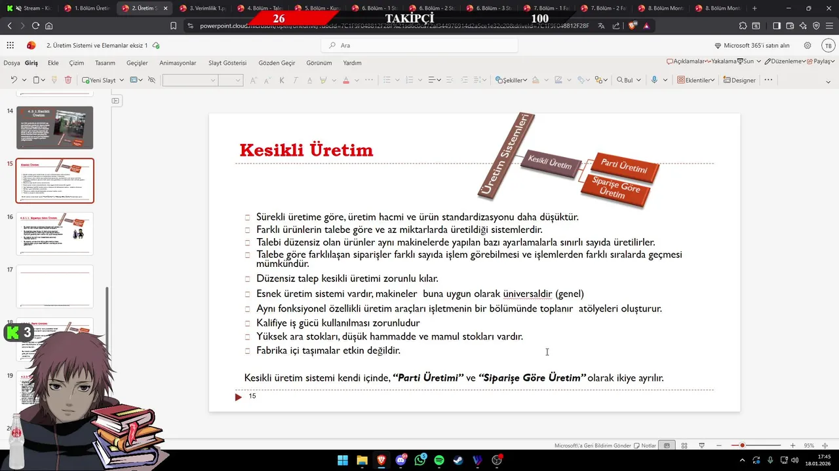Click the Designer button
The width and height of the screenshot is (839, 471).
click(739, 80)
